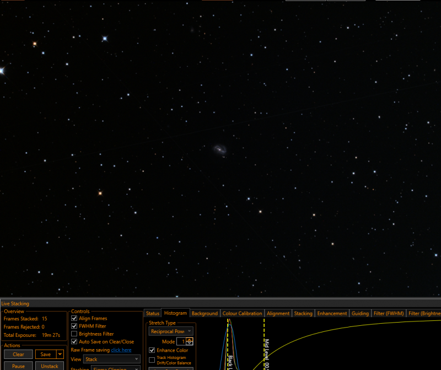Click the Mid Level histogram marker line
Image resolution: width=441 pixels, height=370 pixels.
pos(264,344)
